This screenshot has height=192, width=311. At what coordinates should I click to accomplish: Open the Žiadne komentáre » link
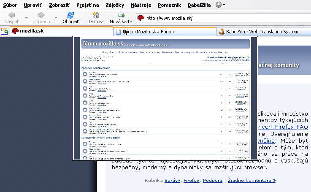pyautogui.click(x=252, y=180)
